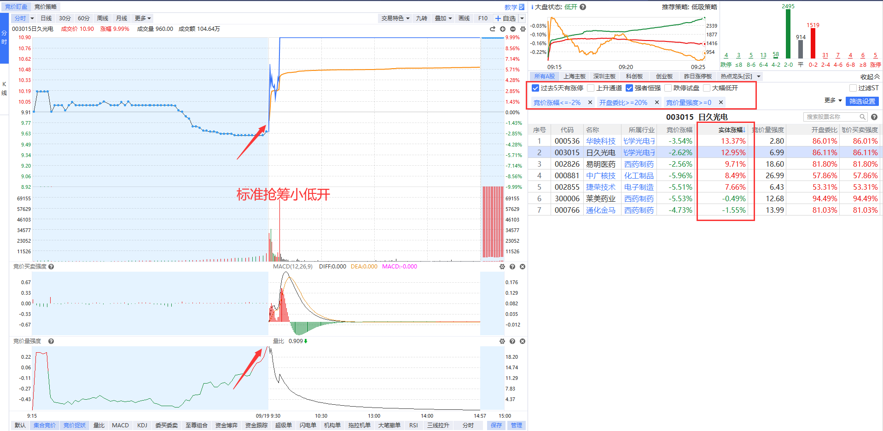Enable the 上升通道 checkbox

pos(591,88)
